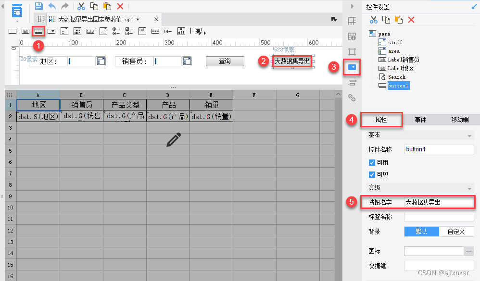Open the template preview icon
The width and height of the screenshot is (480, 281).
tap(17, 11)
